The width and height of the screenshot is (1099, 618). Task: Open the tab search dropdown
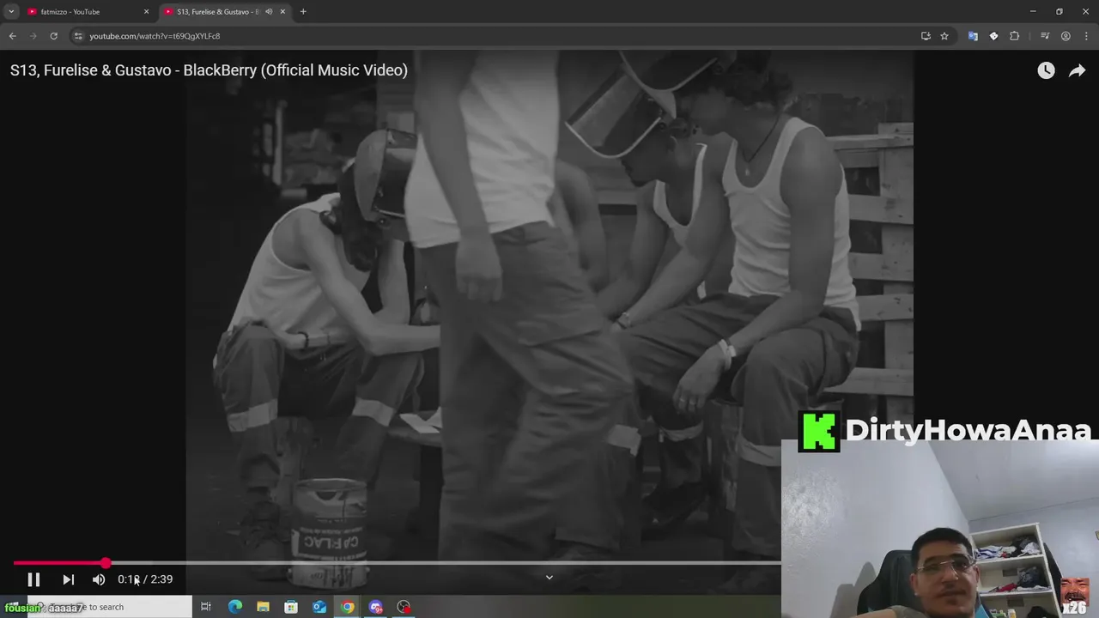tap(11, 12)
